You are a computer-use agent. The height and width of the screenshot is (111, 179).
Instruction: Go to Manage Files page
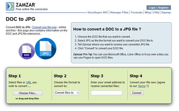(x=119, y=12)
